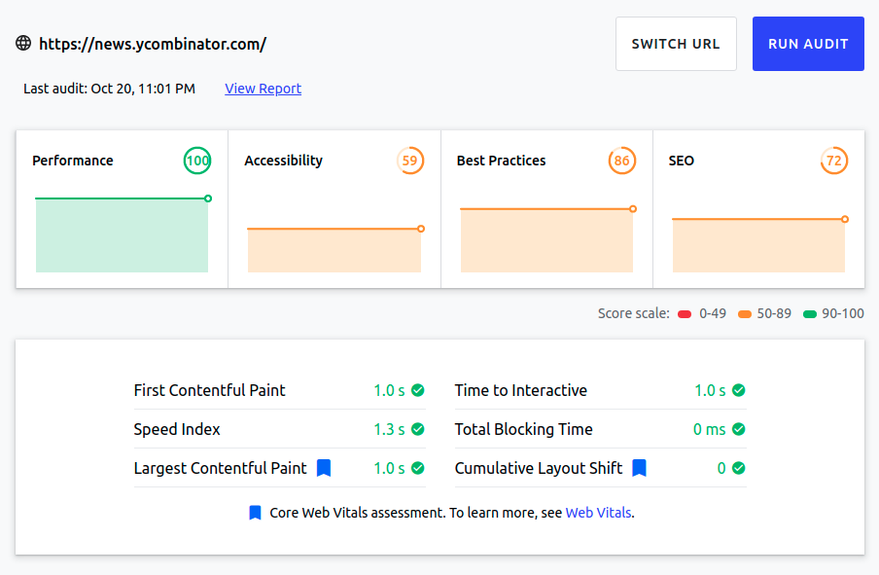This screenshot has width=879, height=575.
Task: Click the green check beside Time to Interactive
Action: tap(738, 390)
